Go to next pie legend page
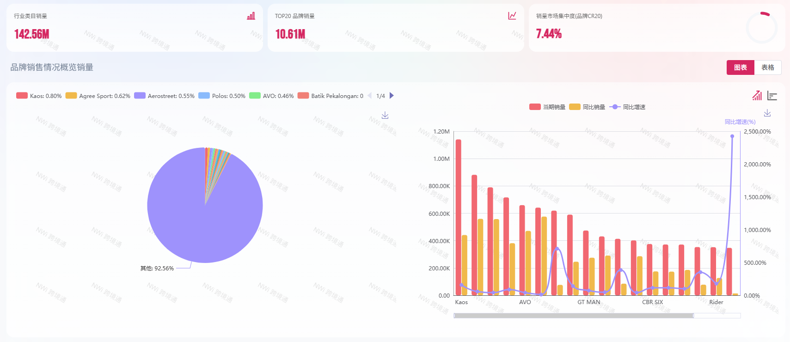 pos(392,96)
